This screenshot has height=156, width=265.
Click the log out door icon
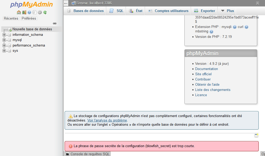[24, 12]
